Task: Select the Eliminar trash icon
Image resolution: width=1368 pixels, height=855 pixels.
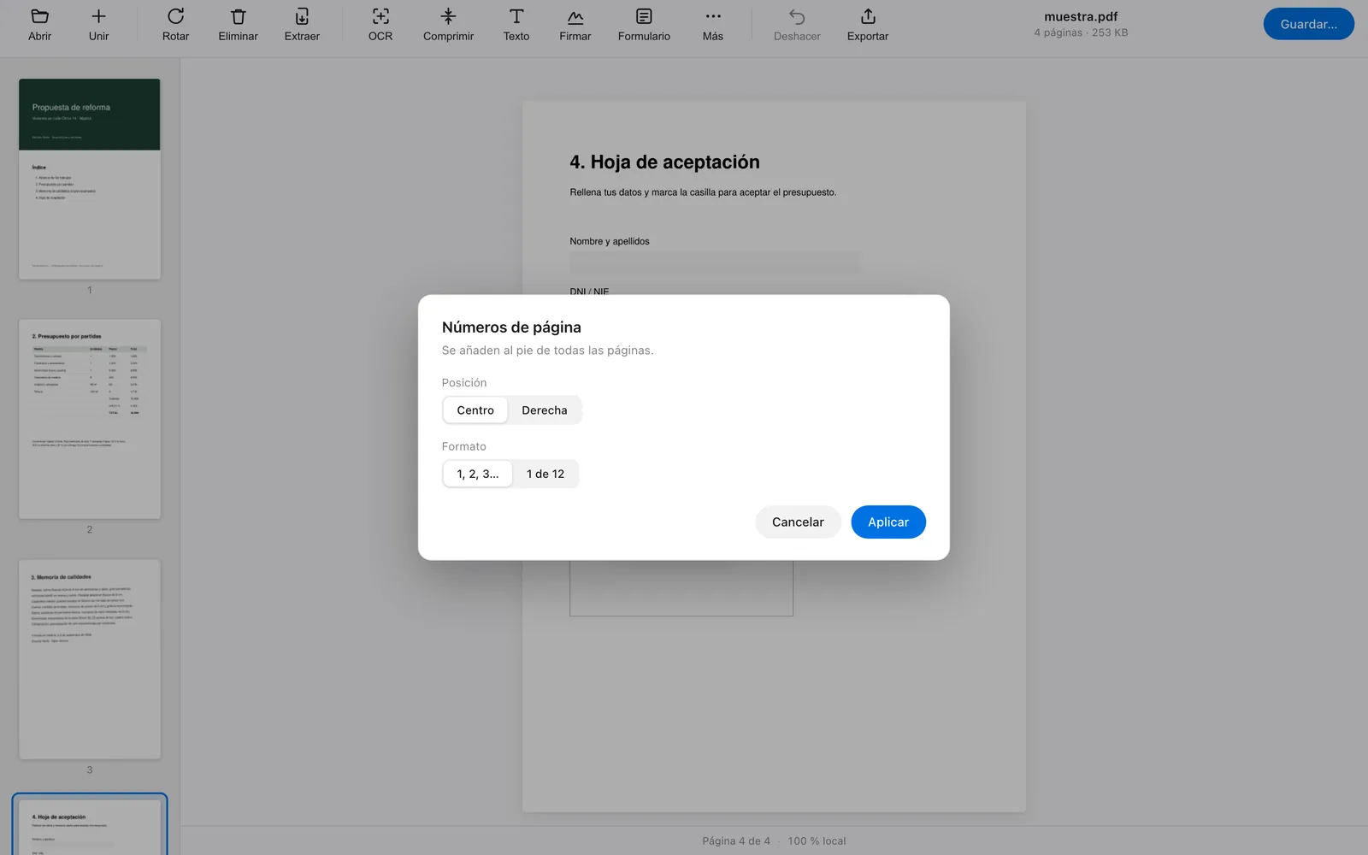Action: coord(238,25)
